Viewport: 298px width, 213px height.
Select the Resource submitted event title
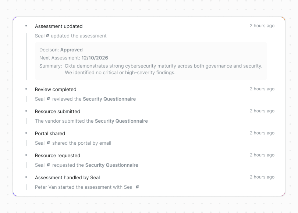(57, 112)
